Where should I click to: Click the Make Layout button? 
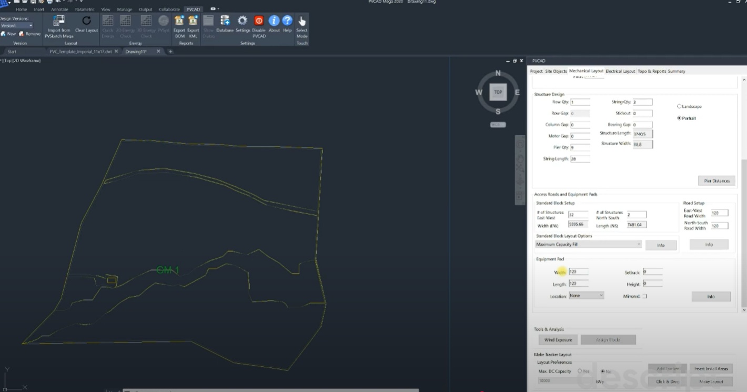point(711,381)
